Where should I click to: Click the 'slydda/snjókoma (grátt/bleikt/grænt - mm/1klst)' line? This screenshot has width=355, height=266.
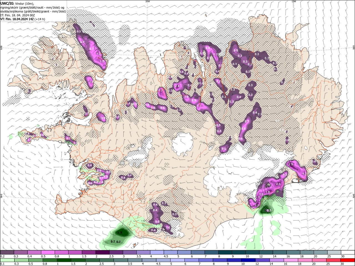click(33, 11)
